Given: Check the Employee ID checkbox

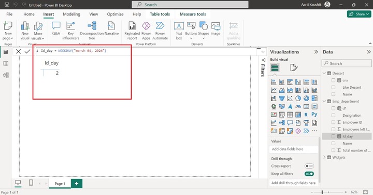Looking at the screenshot, I should (333, 122).
